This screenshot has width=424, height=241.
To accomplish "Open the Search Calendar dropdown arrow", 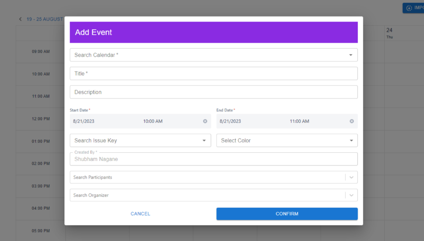I will 350,55.
